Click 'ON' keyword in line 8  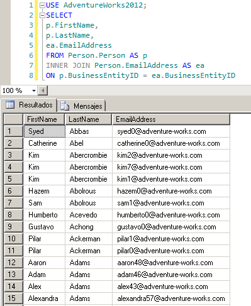point(50,75)
